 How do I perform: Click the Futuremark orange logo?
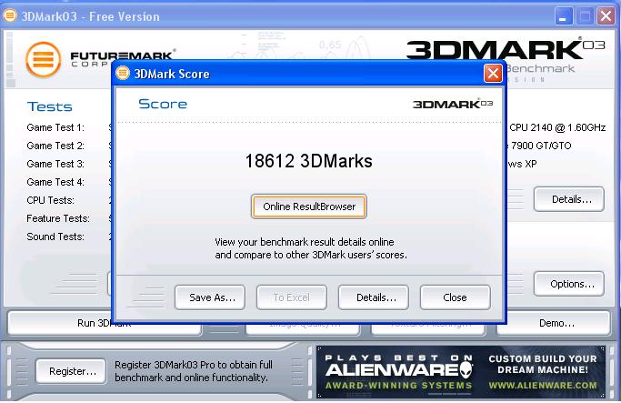[43, 59]
